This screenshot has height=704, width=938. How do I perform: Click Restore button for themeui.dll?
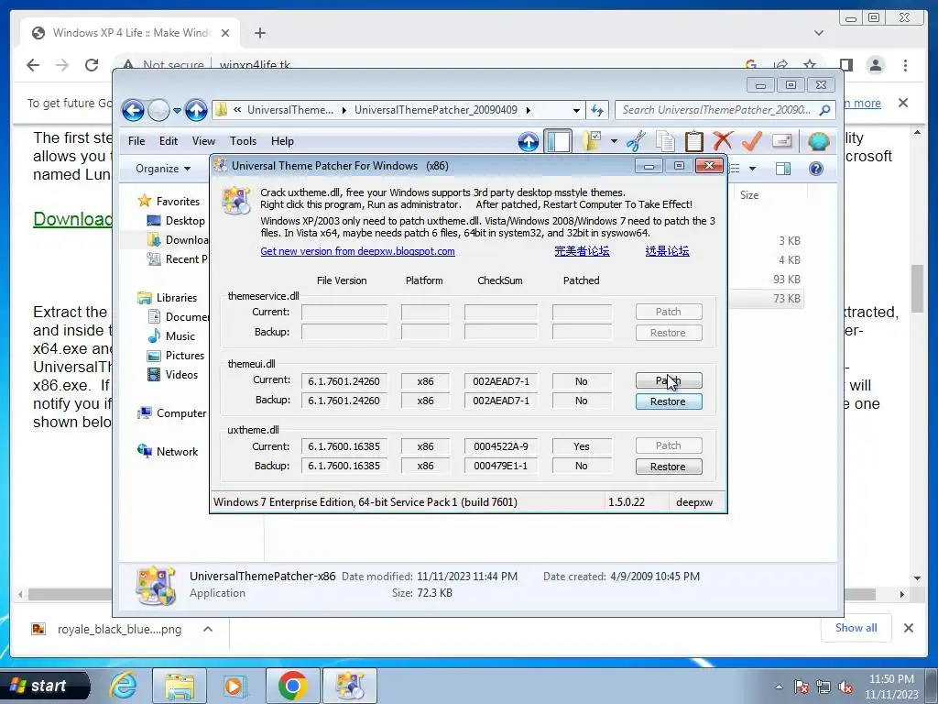pyautogui.click(x=668, y=401)
